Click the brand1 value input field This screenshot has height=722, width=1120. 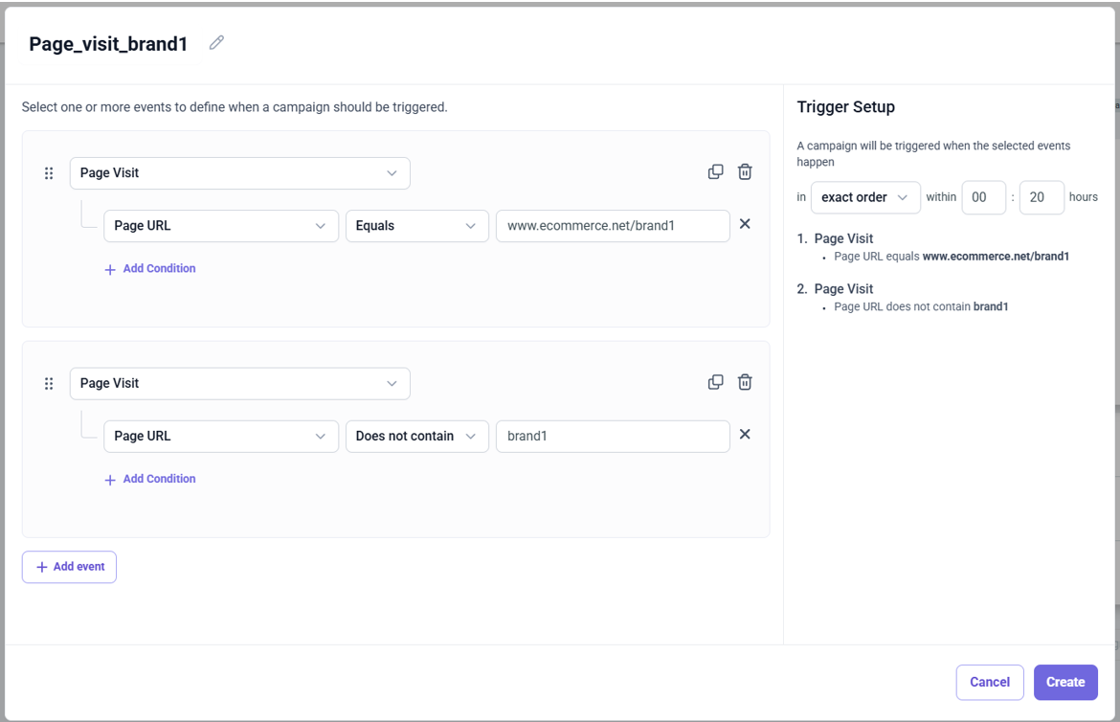[613, 436]
